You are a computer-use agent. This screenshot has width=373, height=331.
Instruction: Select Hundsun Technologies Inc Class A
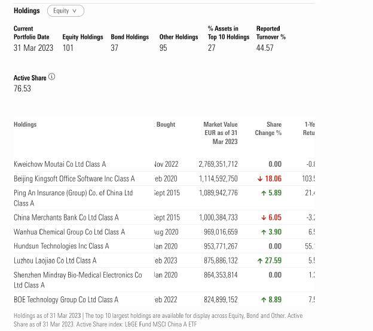(x=62, y=246)
